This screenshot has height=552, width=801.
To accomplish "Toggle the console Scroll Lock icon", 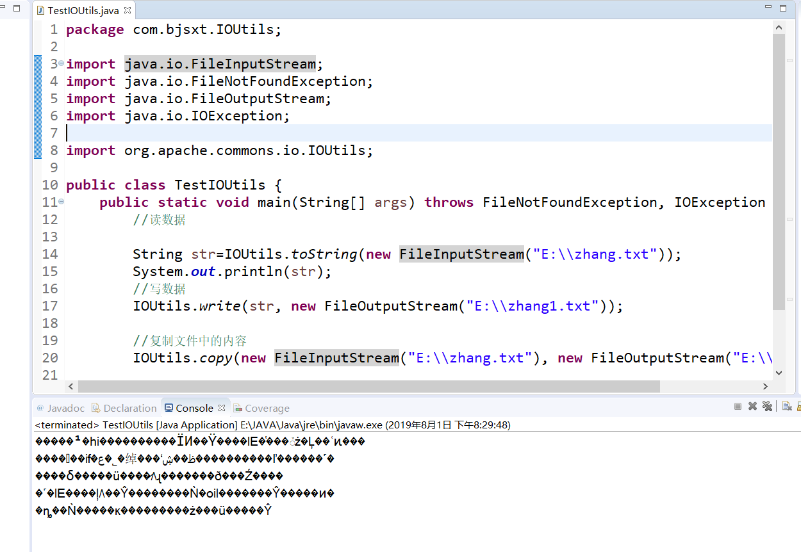I will coord(798,406).
